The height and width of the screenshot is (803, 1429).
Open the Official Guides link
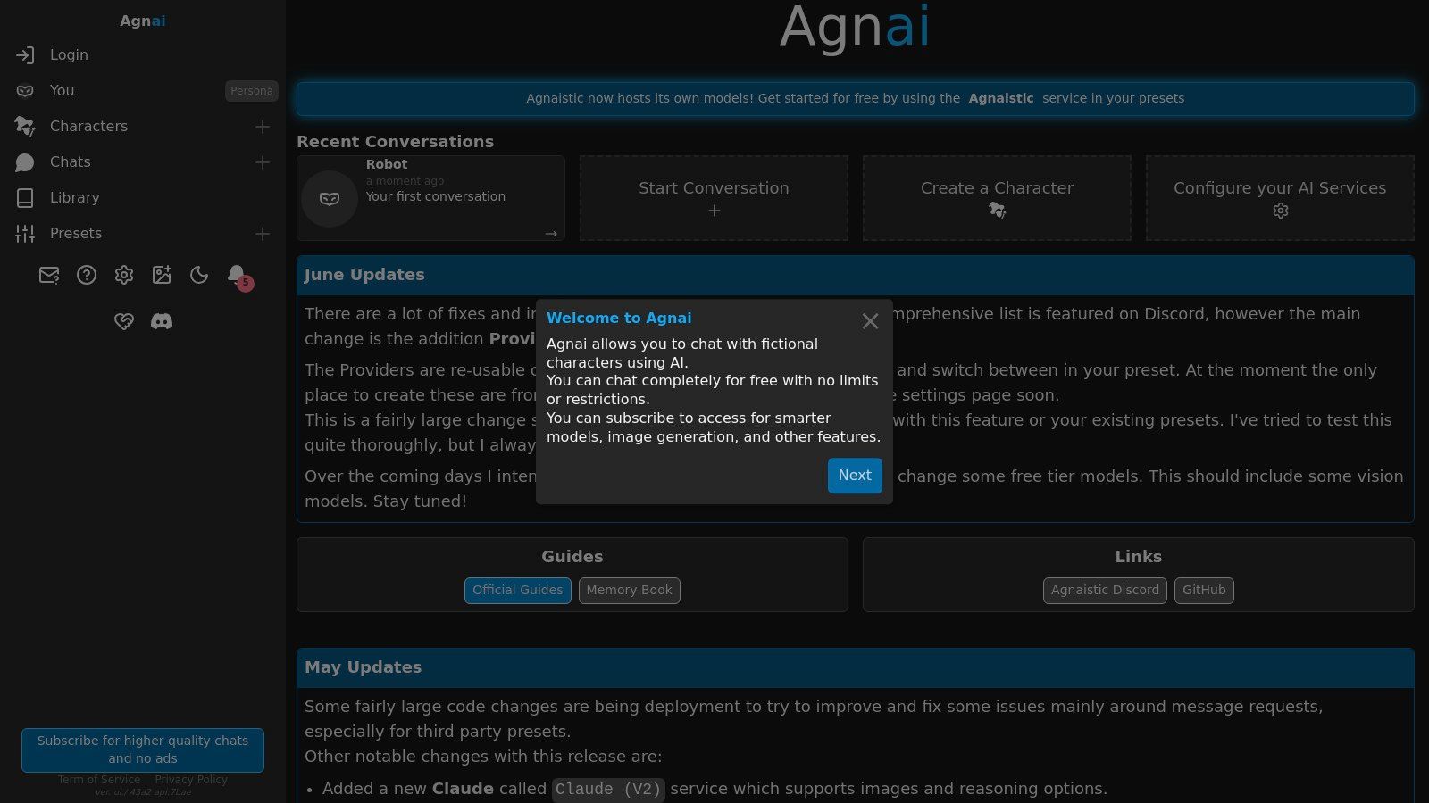pos(517,590)
